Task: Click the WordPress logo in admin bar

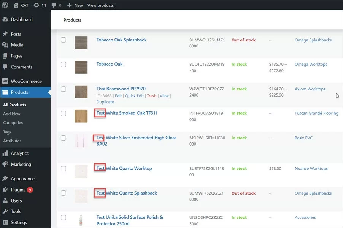Action: point(5,5)
